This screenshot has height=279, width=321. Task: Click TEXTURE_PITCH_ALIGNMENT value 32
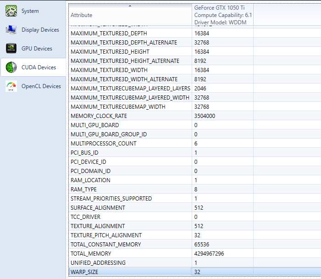(197, 235)
